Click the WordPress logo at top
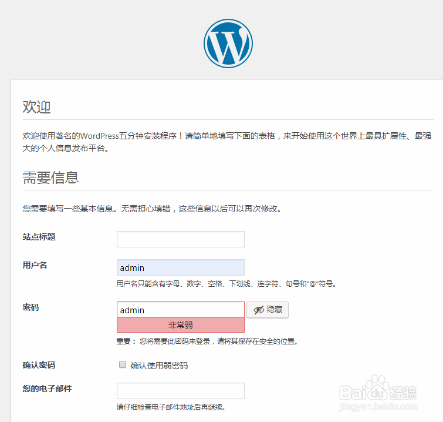This screenshot has width=443, height=422. point(228,43)
